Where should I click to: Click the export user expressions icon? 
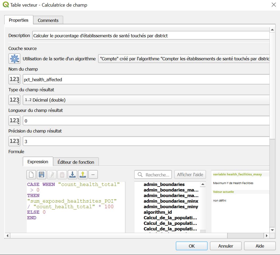[x=83, y=175]
